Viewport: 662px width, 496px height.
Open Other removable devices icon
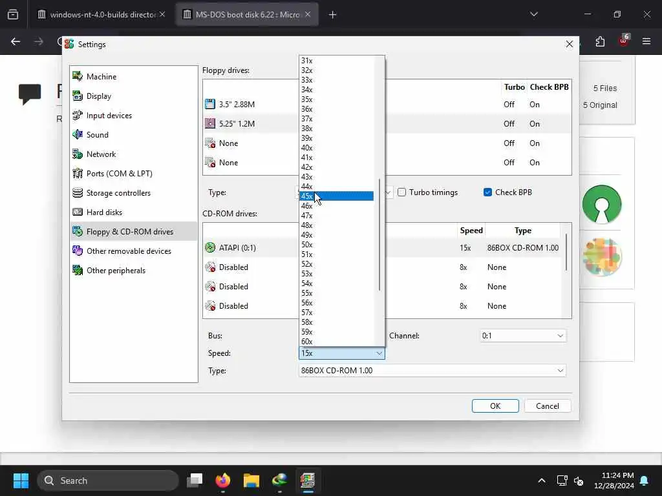78,251
